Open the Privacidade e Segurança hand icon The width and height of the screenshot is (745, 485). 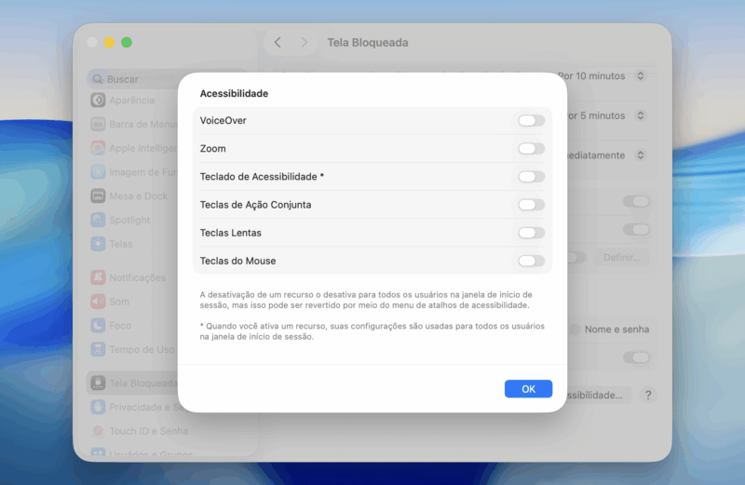[98, 407]
